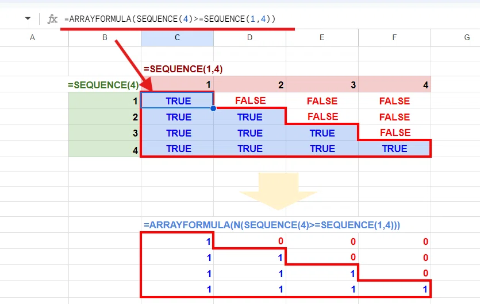This screenshot has height=304, width=480.
Task: Select column F header
Action: (x=394, y=38)
